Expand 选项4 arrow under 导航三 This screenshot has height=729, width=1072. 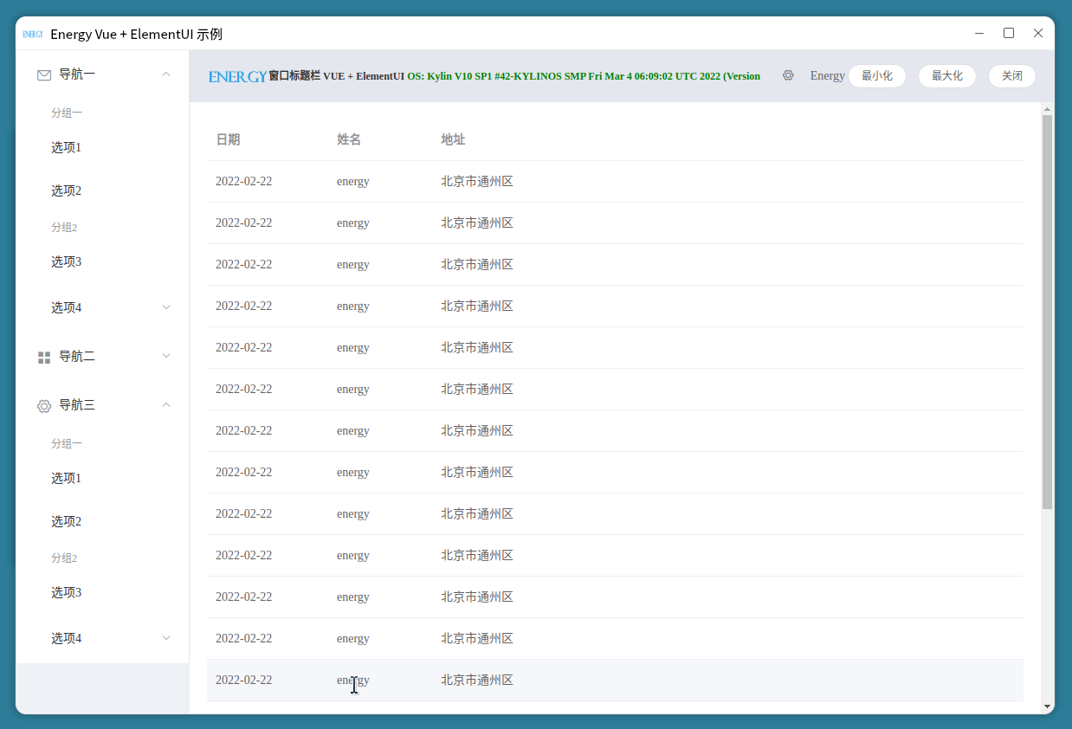coord(166,638)
